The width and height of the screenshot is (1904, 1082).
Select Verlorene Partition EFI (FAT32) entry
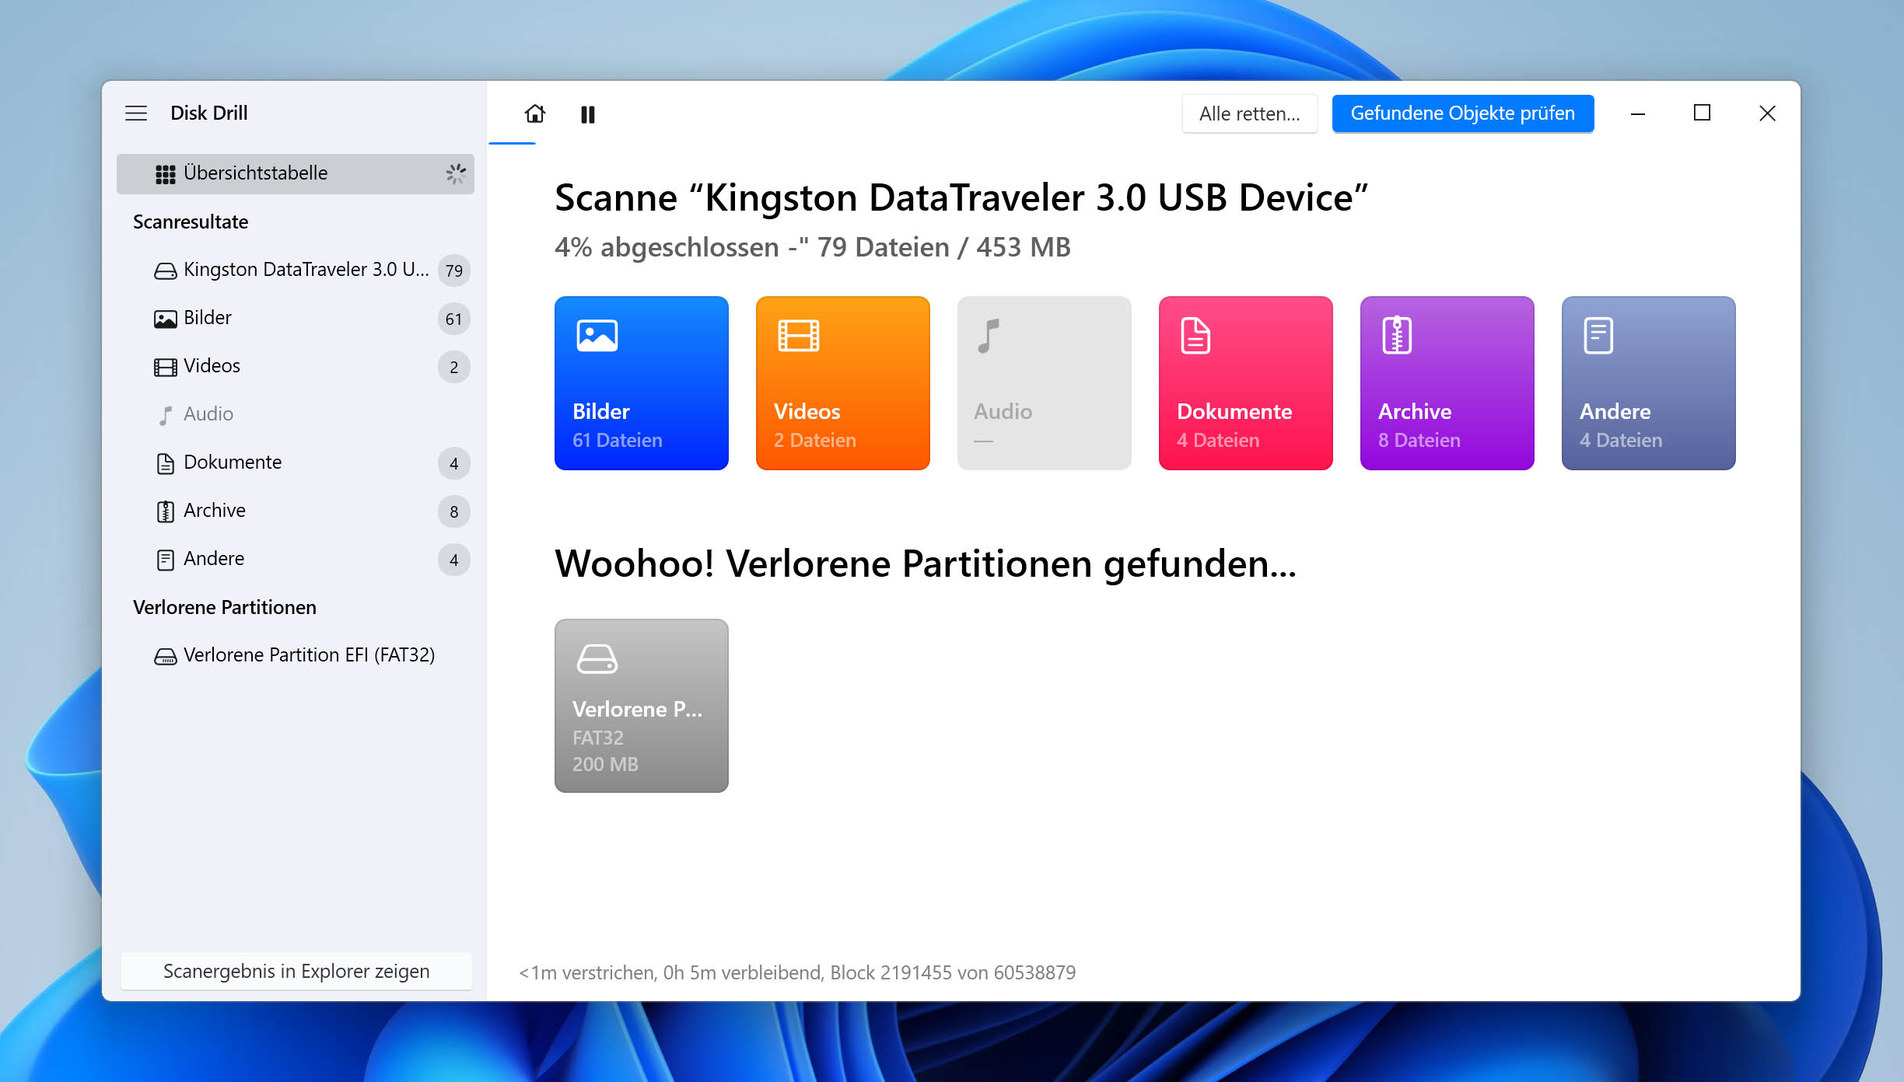pos(296,655)
